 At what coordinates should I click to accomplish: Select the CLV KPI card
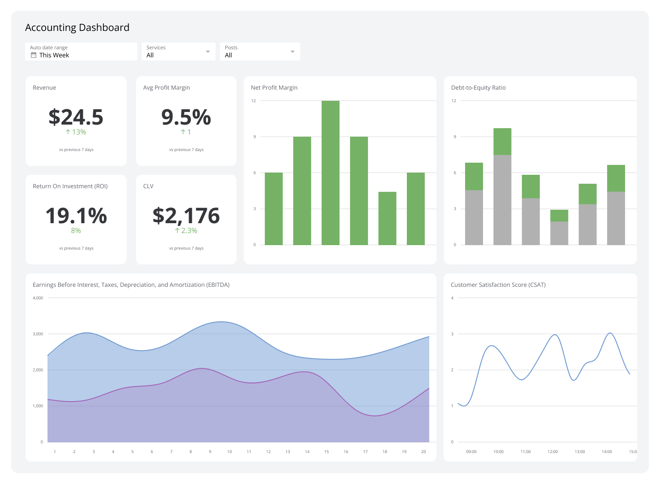[186, 219]
